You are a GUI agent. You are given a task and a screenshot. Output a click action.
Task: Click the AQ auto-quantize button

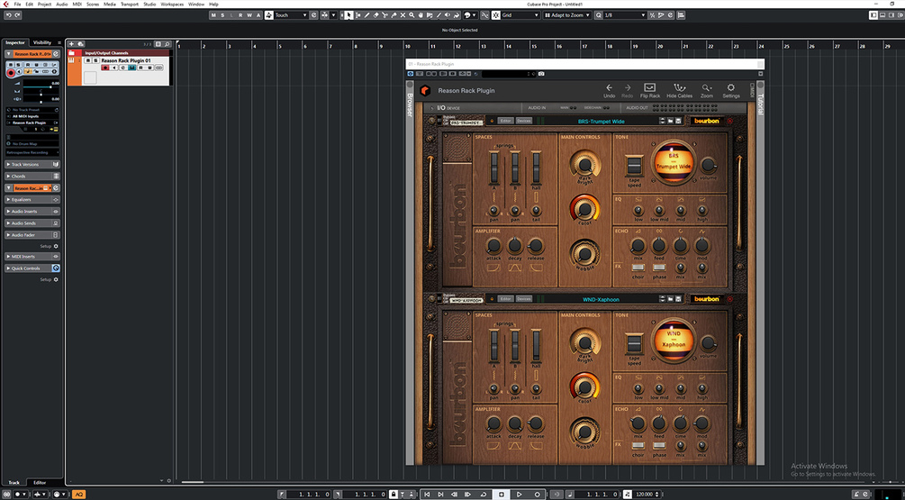pyautogui.click(x=78, y=495)
